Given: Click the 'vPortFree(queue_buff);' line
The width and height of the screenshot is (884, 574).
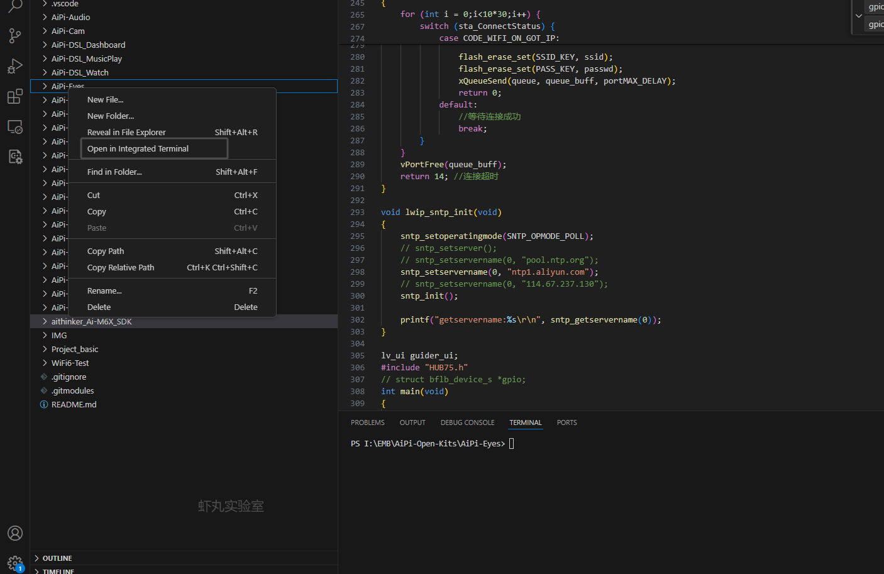Looking at the screenshot, I should pyautogui.click(x=453, y=164).
